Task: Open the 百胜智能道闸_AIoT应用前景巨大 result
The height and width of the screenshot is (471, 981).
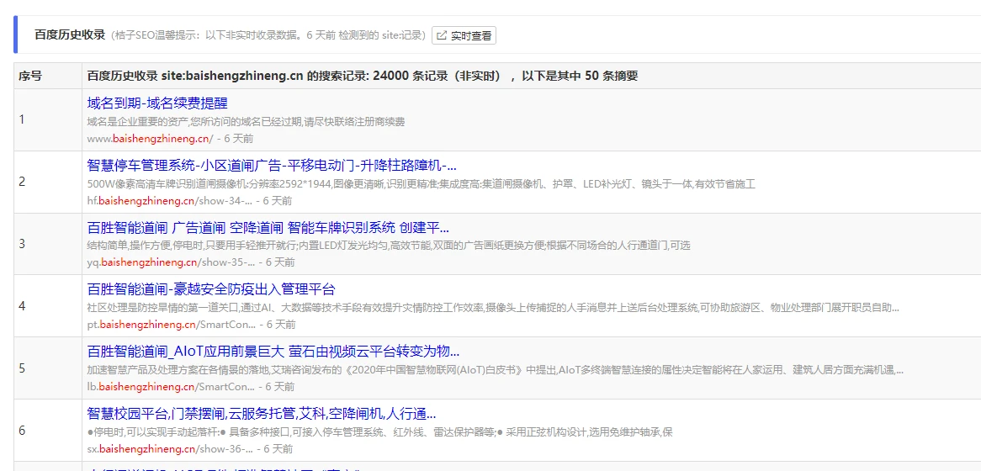Action: [273, 352]
